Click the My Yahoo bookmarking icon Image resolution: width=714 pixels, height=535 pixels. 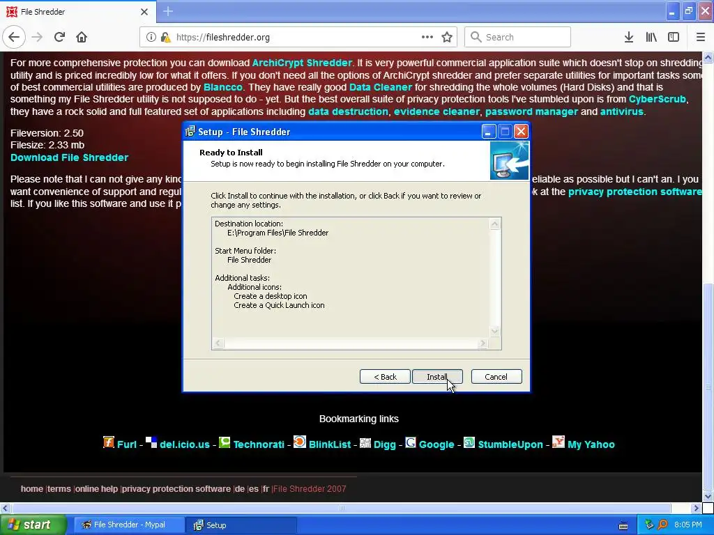click(559, 442)
